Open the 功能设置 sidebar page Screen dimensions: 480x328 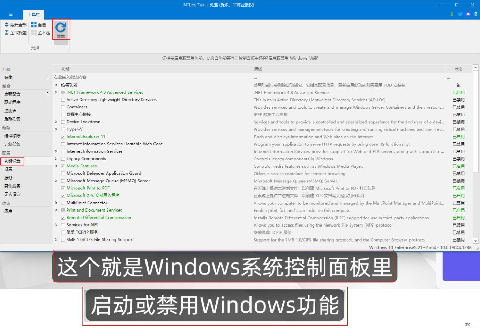[13, 161]
